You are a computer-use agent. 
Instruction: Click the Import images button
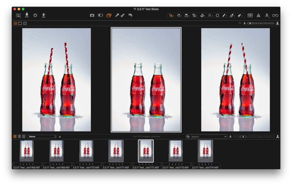click(x=26, y=15)
